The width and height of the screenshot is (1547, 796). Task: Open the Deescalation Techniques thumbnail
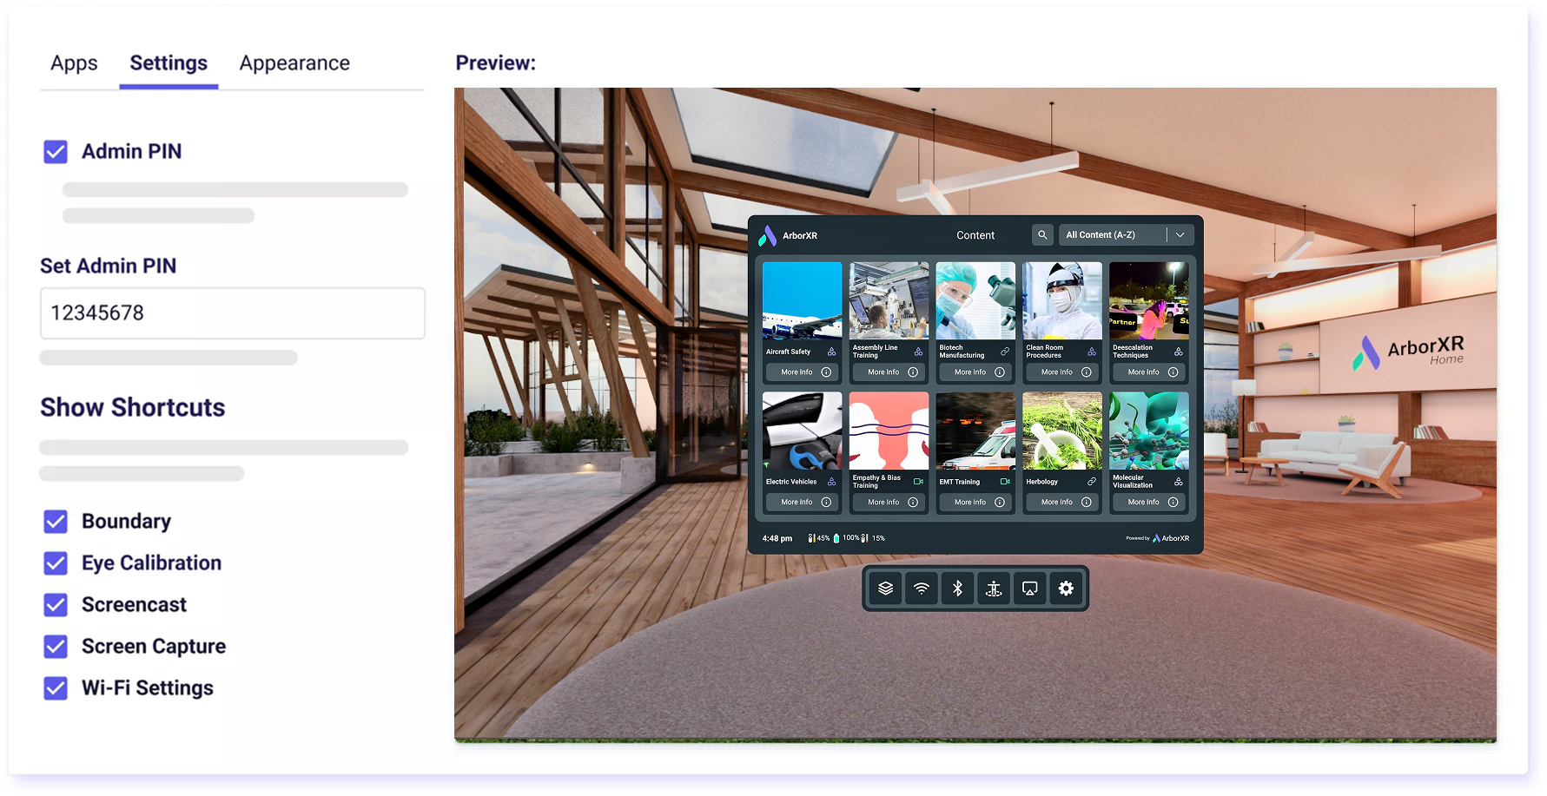click(1150, 300)
